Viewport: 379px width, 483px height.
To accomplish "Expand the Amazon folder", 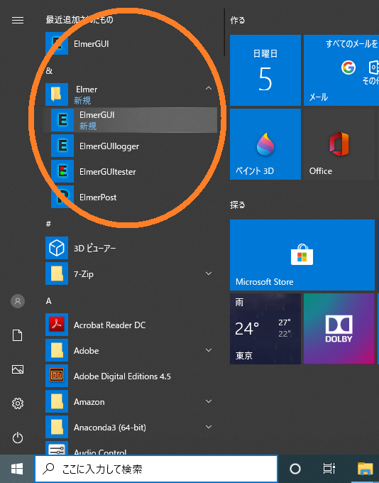I will pos(131,402).
